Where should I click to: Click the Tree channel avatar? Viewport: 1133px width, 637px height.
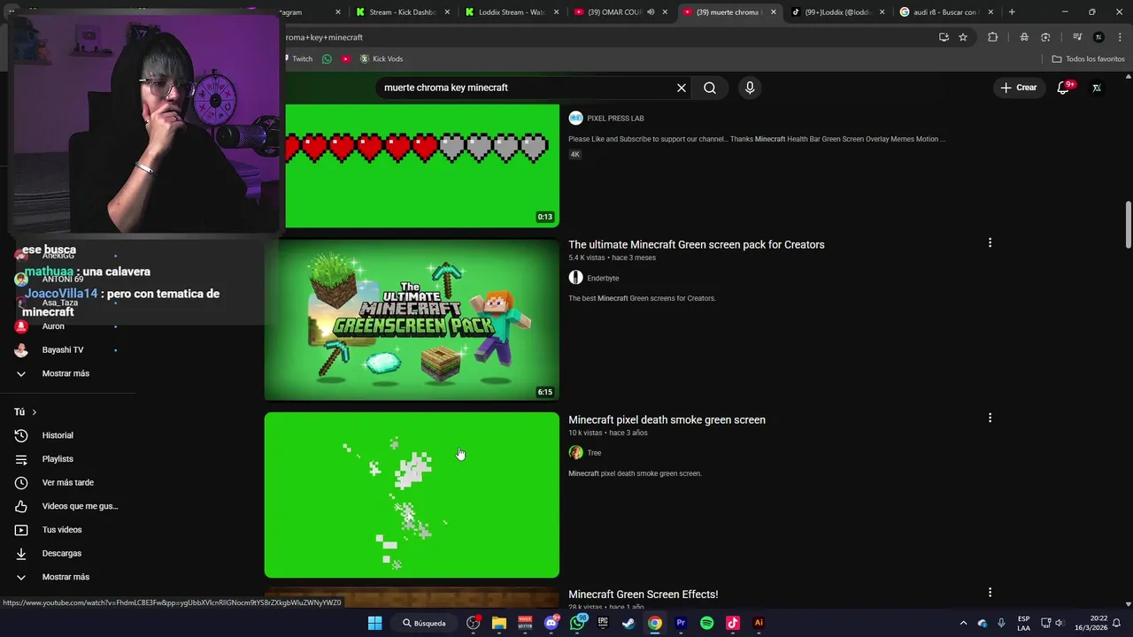coord(575,452)
